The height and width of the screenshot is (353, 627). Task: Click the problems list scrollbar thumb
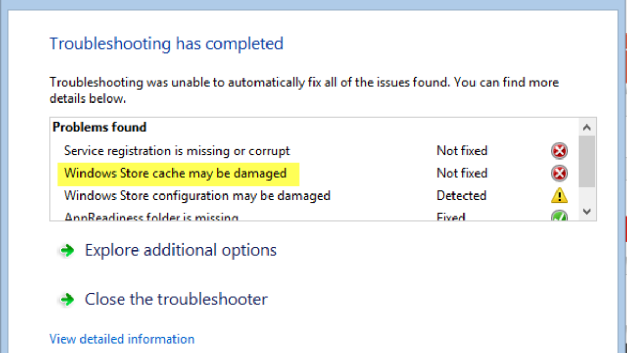point(587,161)
